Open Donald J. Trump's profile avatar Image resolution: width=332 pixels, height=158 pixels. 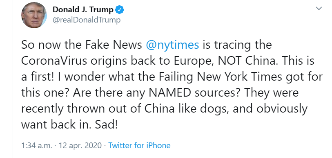coord(34,15)
